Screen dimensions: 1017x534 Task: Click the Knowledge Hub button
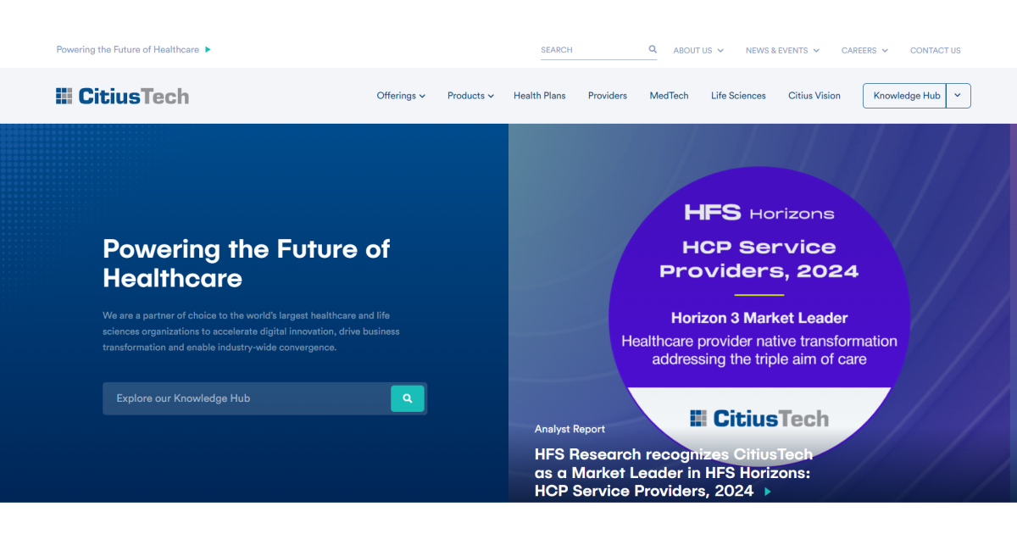coord(906,96)
